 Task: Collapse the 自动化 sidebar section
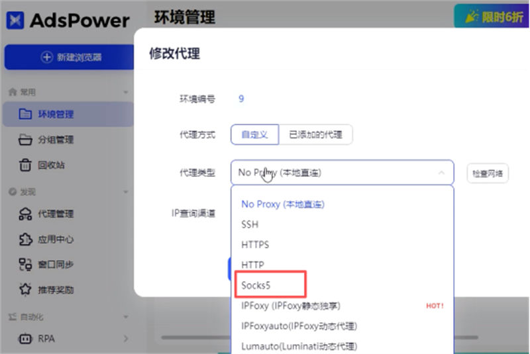click(126, 317)
